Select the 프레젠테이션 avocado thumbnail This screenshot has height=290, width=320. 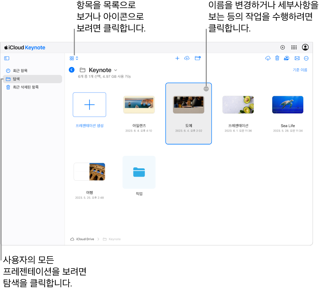pyautogui.click(x=238, y=105)
